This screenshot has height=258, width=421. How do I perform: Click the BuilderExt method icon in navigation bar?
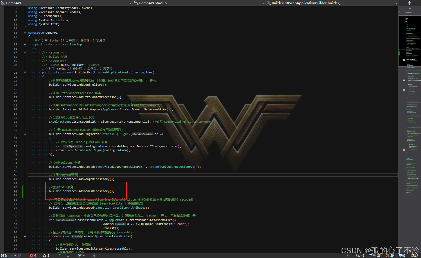click(269, 3)
